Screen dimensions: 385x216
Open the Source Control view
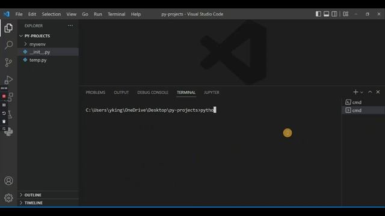(8, 62)
